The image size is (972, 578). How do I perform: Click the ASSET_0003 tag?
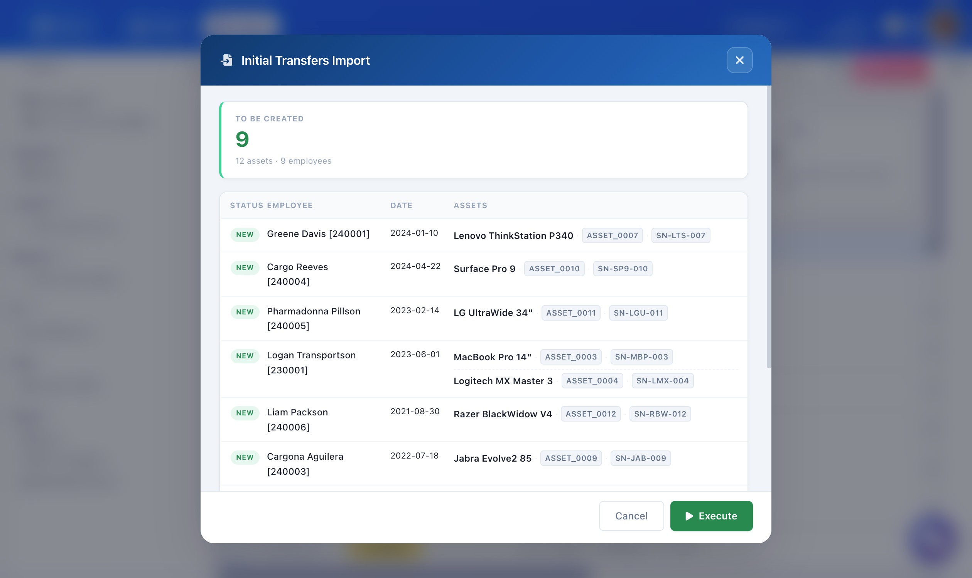tap(571, 357)
